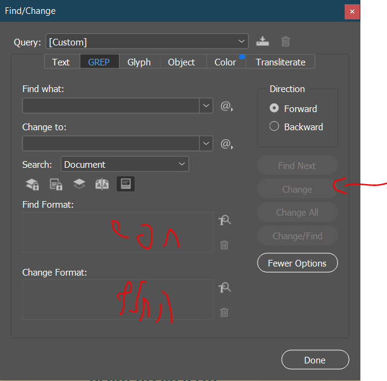The image size is (387, 381).
Task: Click the Find Next button
Action: [298, 165]
